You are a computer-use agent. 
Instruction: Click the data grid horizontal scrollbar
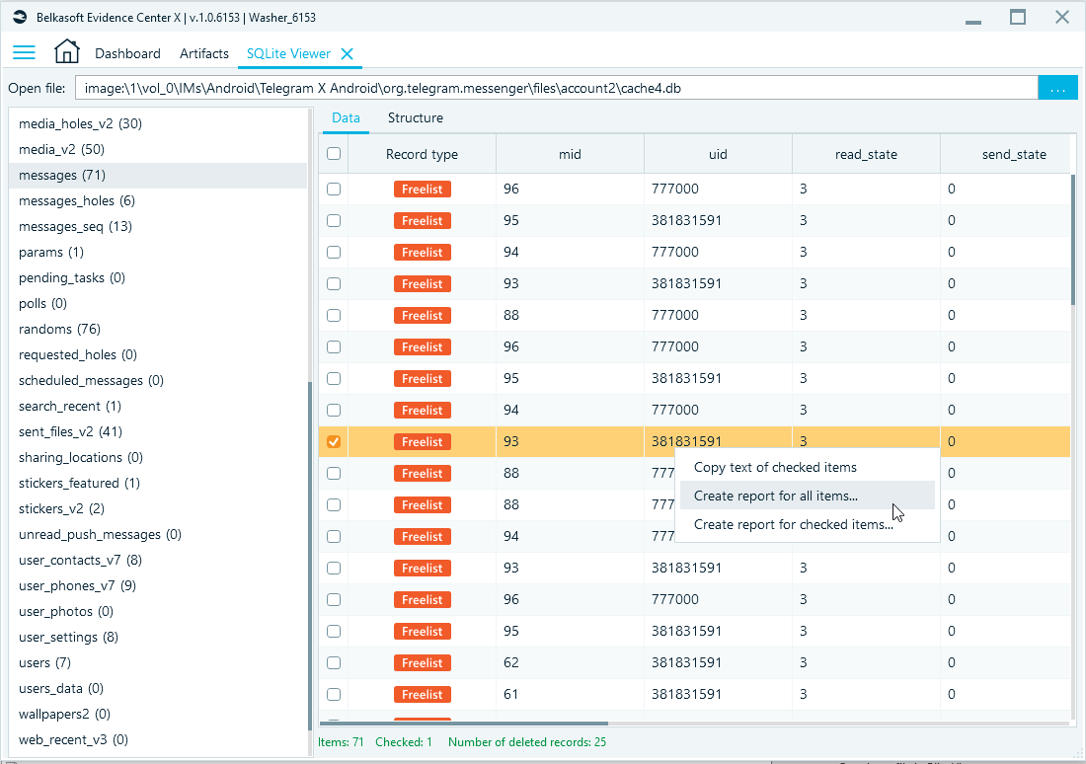pyautogui.click(x=464, y=724)
